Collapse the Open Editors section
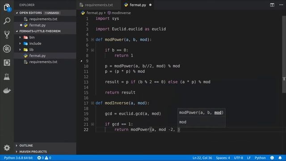 pos(17,13)
